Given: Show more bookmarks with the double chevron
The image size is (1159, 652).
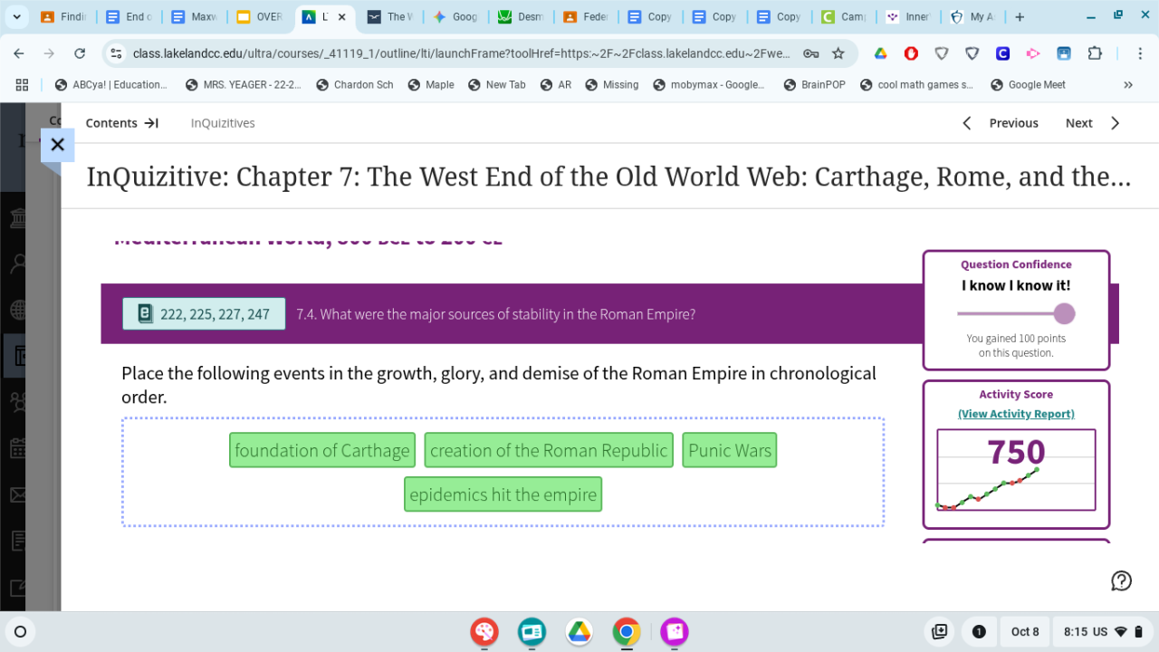Looking at the screenshot, I should 1128,84.
